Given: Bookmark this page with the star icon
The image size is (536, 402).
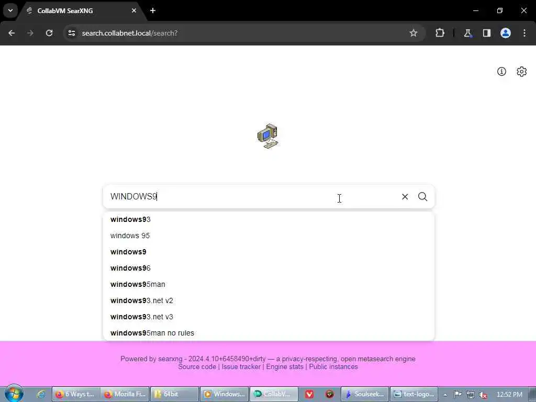Looking at the screenshot, I should click(414, 33).
